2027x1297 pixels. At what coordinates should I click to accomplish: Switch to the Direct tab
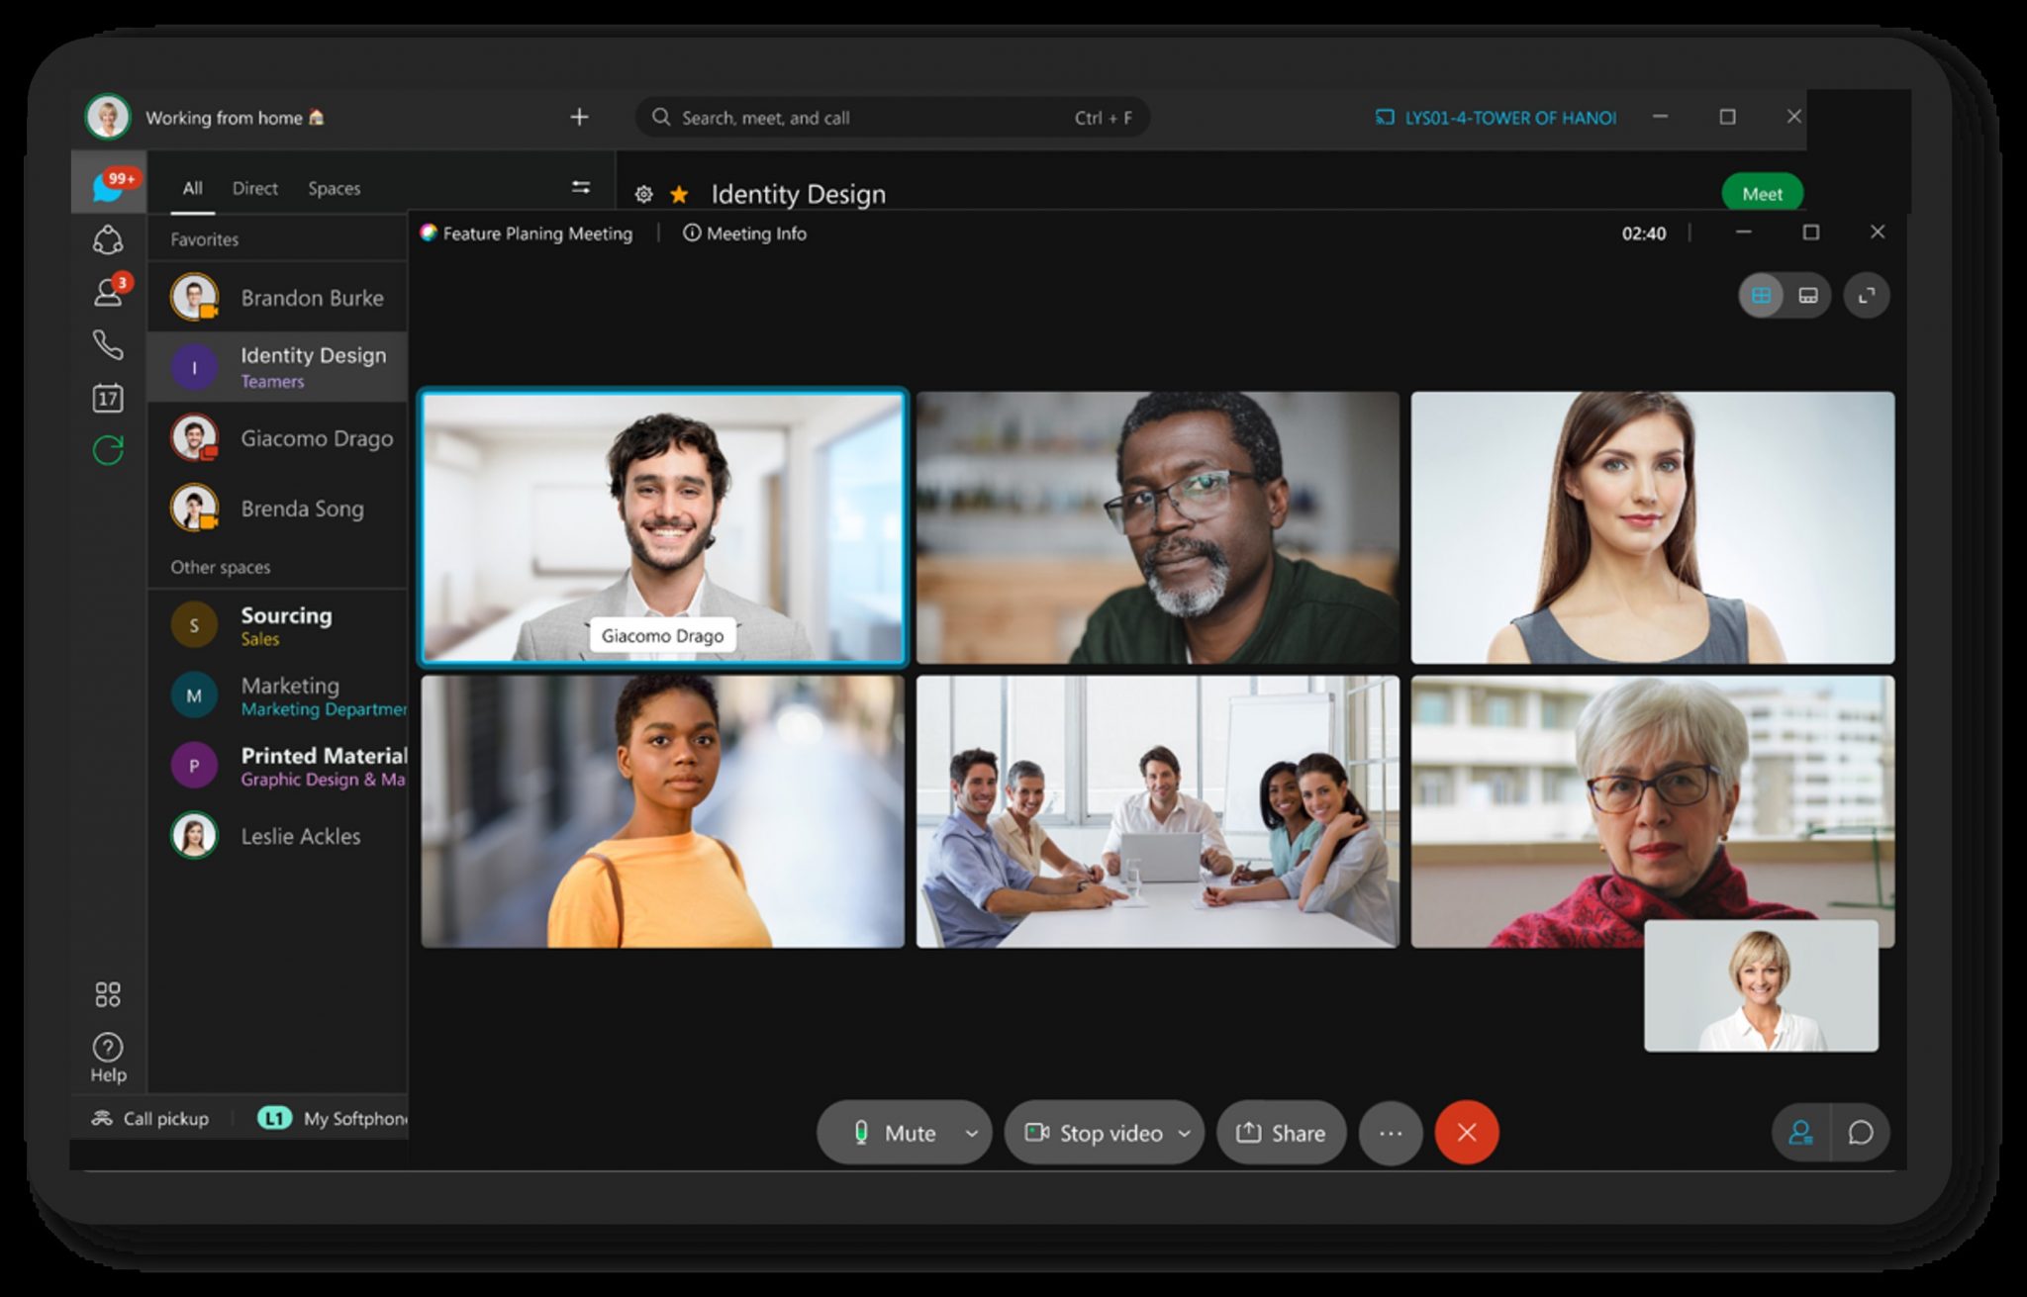tap(254, 188)
